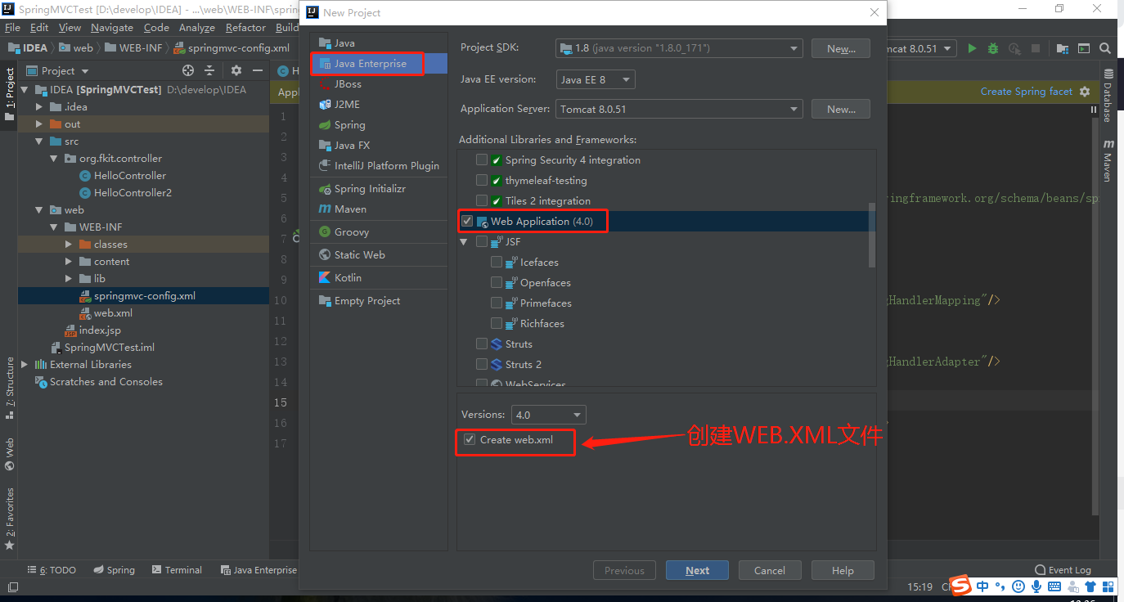Image resolution: width=1124 pixels, height=602 pixels.
Task: Enable the Struts 2 framework checkbox
Action: pyautogui.click(x=482, y=365)
